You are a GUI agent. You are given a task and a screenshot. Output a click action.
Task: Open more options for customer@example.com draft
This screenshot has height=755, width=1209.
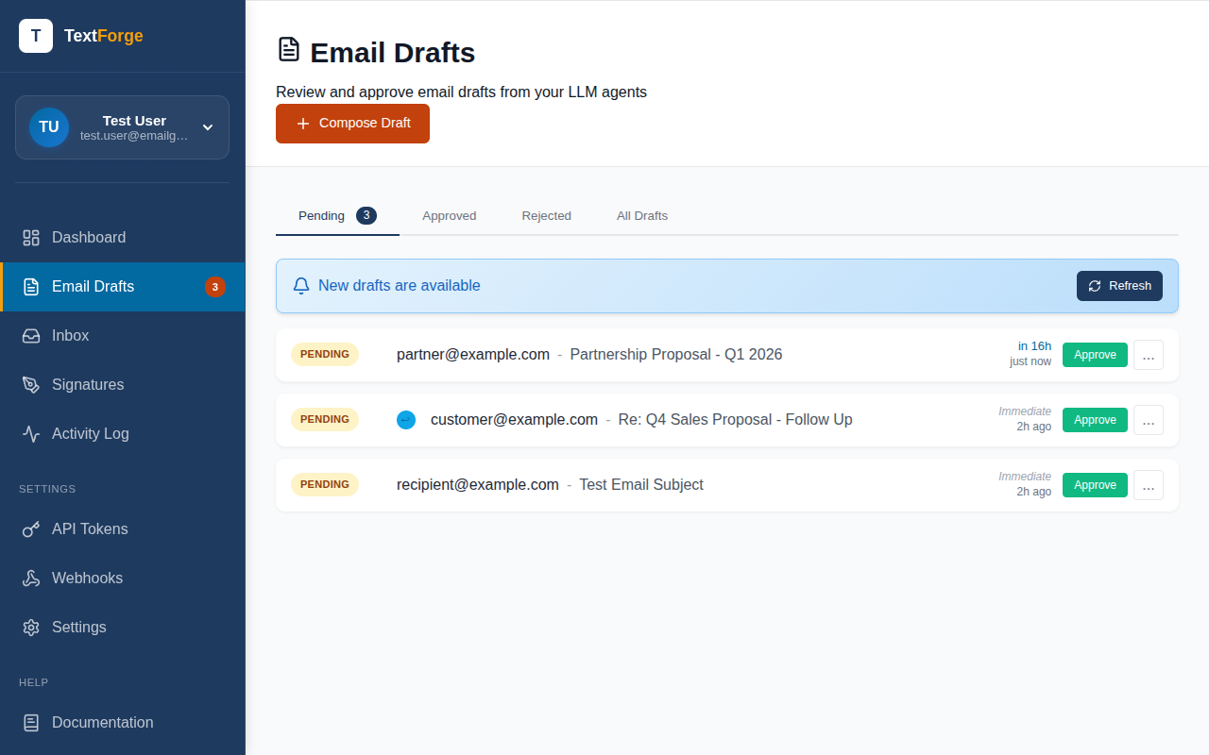1149,420
